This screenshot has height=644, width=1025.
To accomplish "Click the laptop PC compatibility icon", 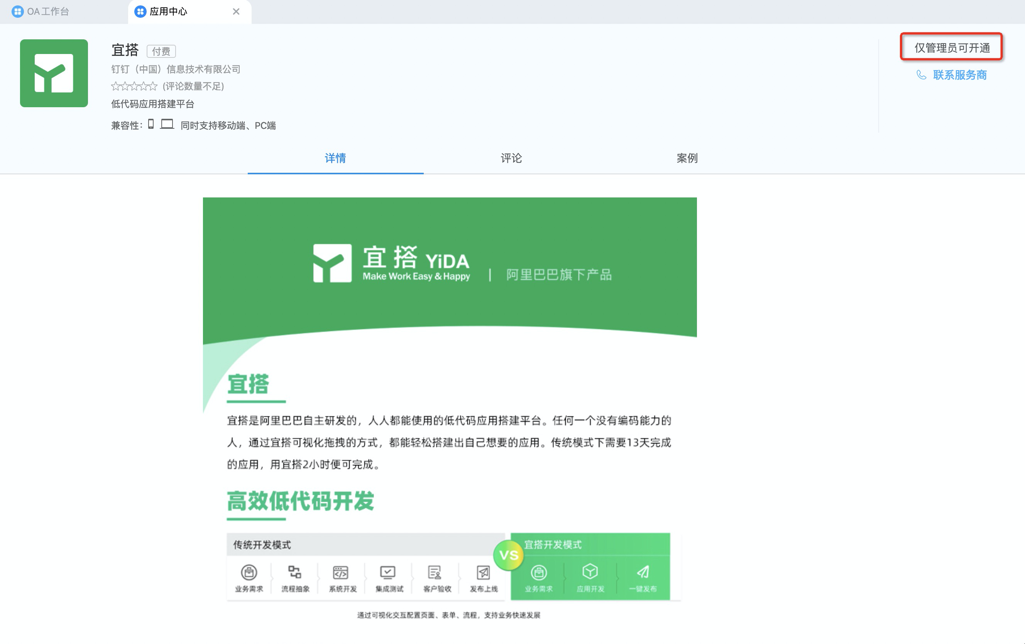I will (x=167, y=124).
